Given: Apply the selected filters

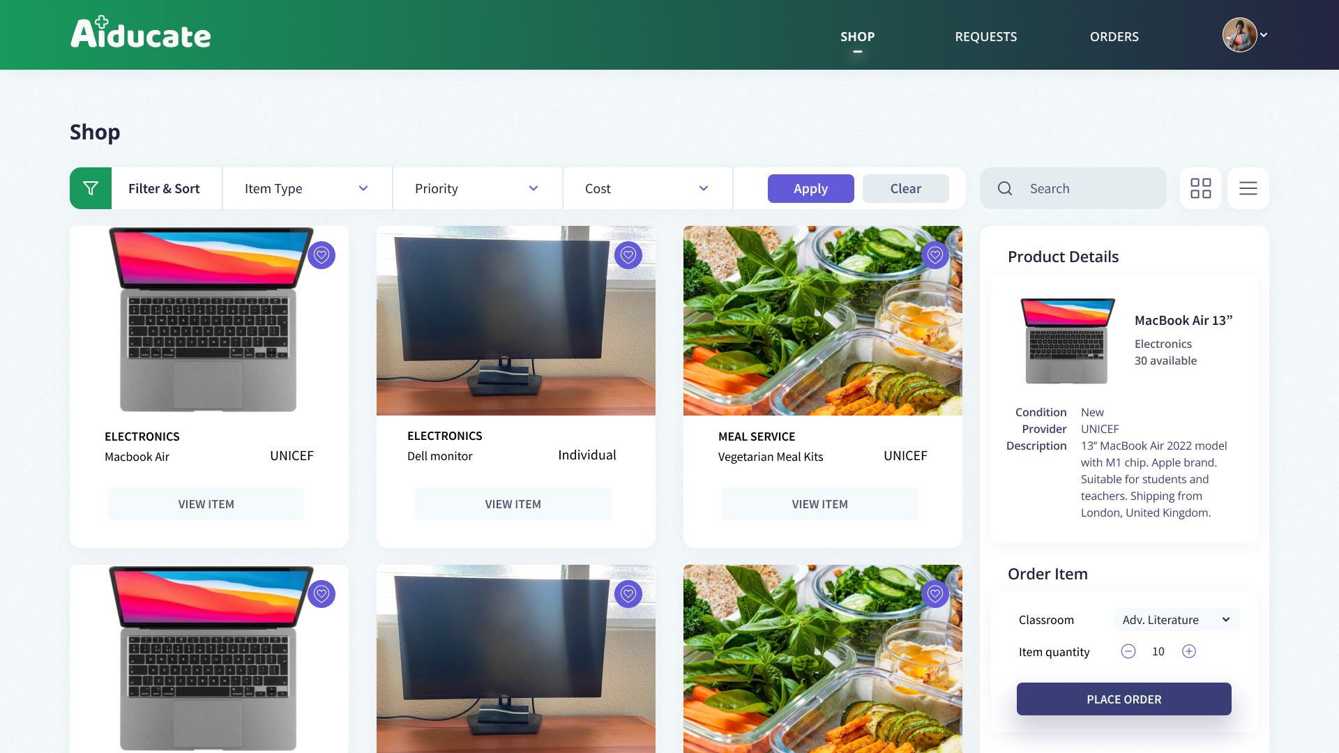Looking at the screenshot, I should 810,188.
